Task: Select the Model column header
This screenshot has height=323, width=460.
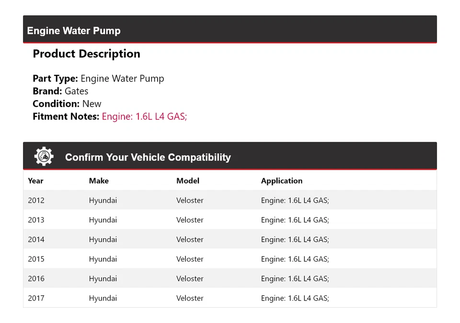Action: tap(187, 181)
